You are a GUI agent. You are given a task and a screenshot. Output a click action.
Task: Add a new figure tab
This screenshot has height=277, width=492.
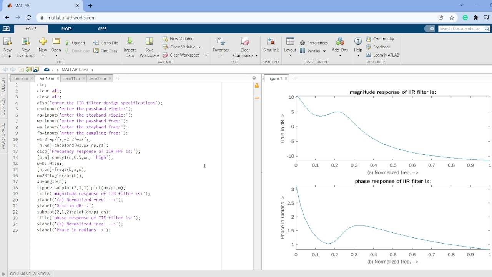pyautogui.click(x=294, y=78)
